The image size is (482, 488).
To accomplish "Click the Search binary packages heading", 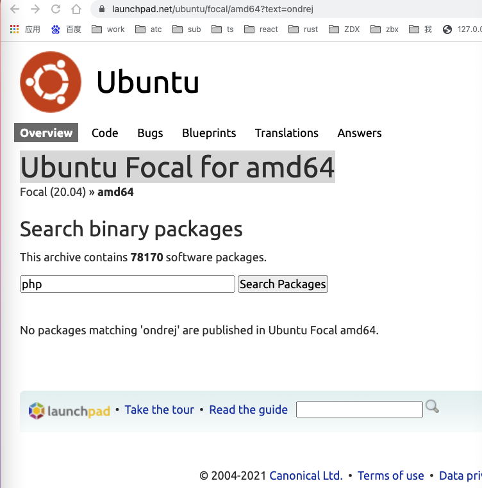I will click(131, 229).
